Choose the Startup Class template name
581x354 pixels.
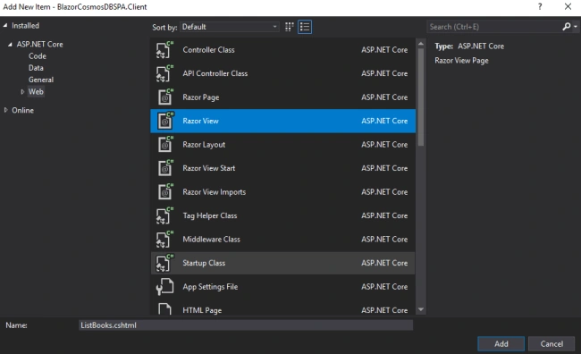(x=204, y=263)
